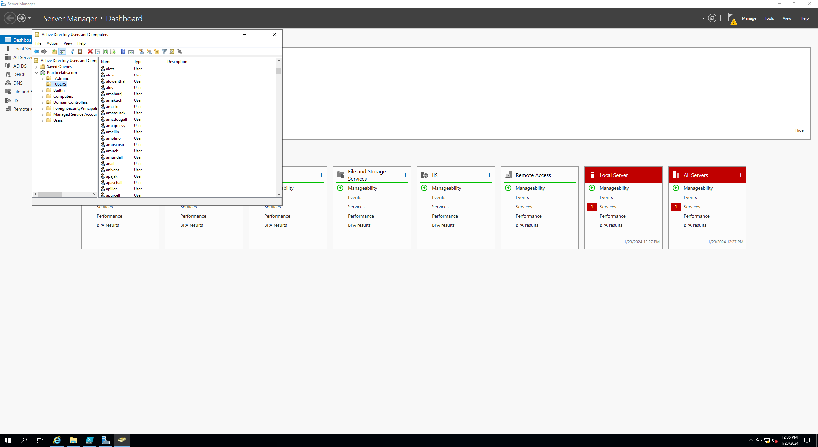Click the Paste clipboard icon
818x447 pixels.
click(80, 51)
